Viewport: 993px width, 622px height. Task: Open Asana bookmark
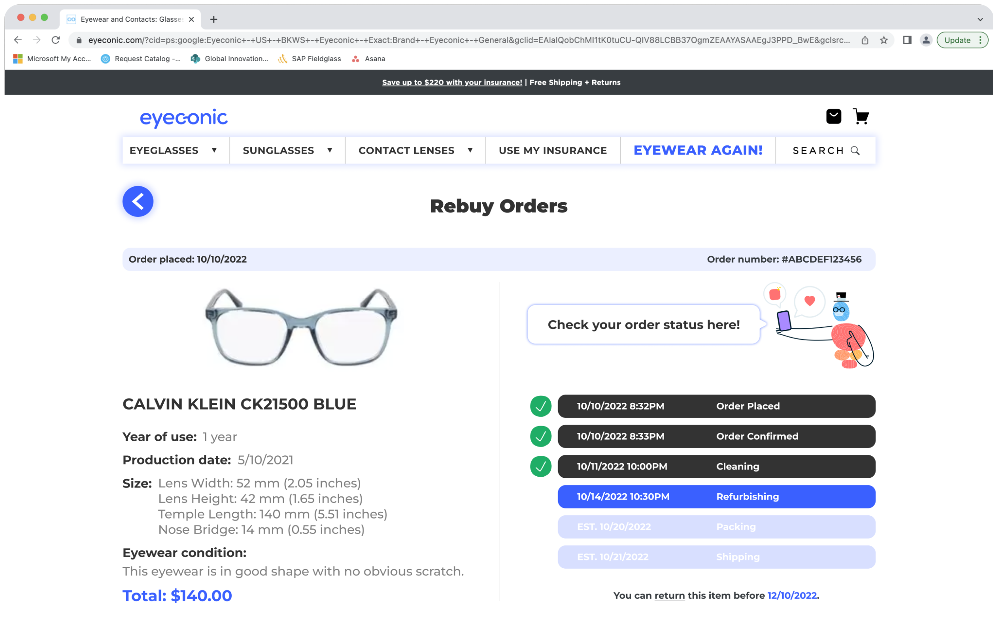(368, 59)
